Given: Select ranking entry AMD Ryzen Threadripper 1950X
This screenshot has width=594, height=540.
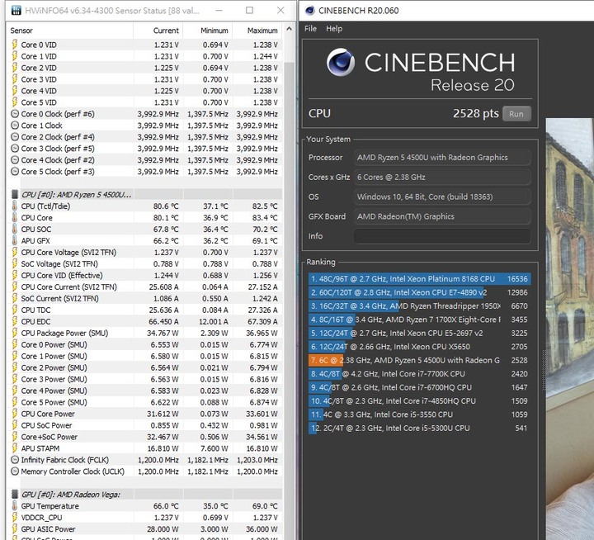Looking at the screenshot, I should click(419, 306).
